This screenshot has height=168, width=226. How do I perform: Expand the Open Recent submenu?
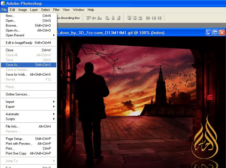pos(29,35)
